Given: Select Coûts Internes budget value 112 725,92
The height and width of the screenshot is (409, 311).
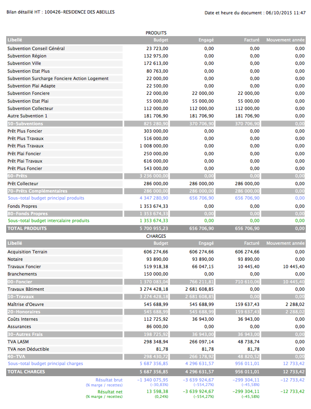Looking at the screenshot, I should (156, 319).
